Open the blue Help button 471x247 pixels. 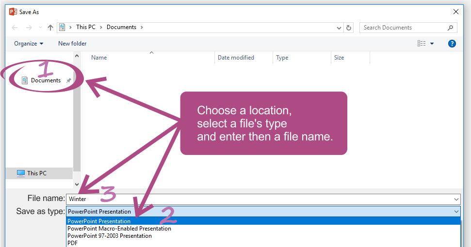tap(452, 44)
